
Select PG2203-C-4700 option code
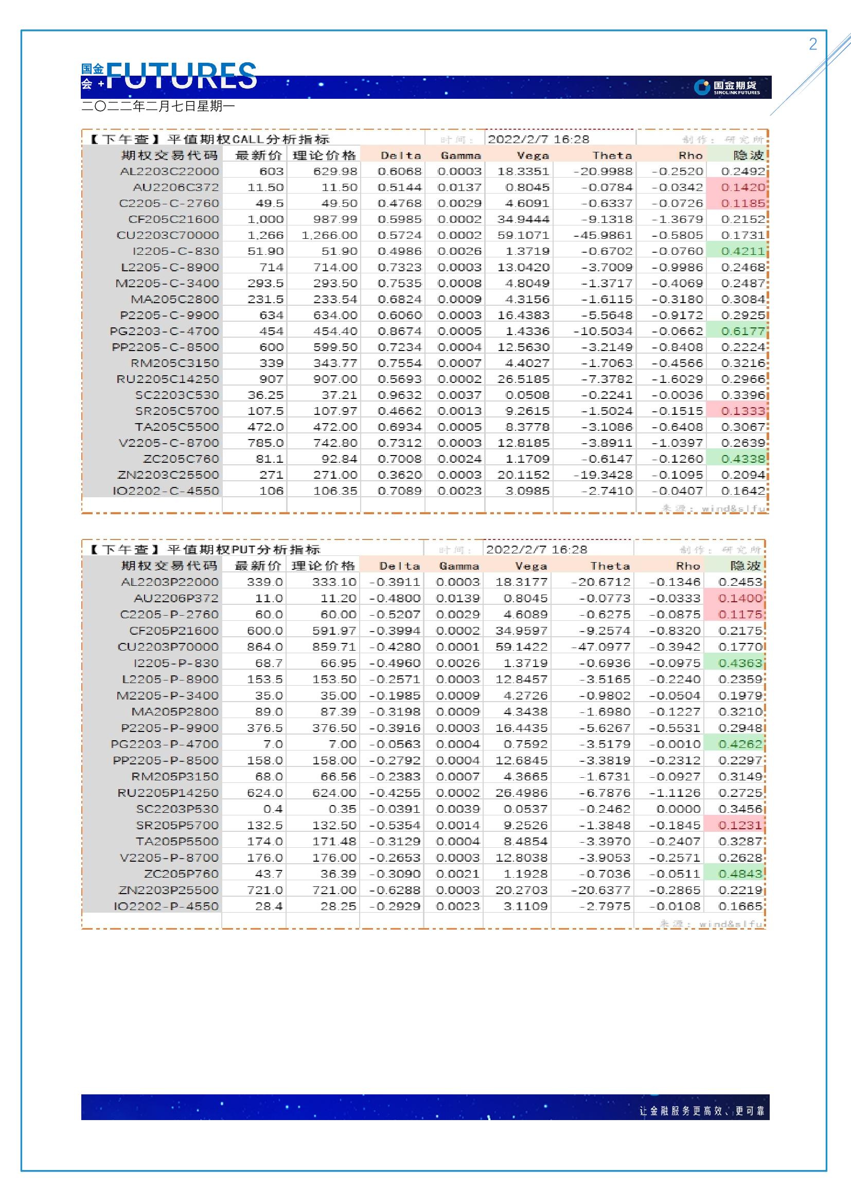click(165, 331)
